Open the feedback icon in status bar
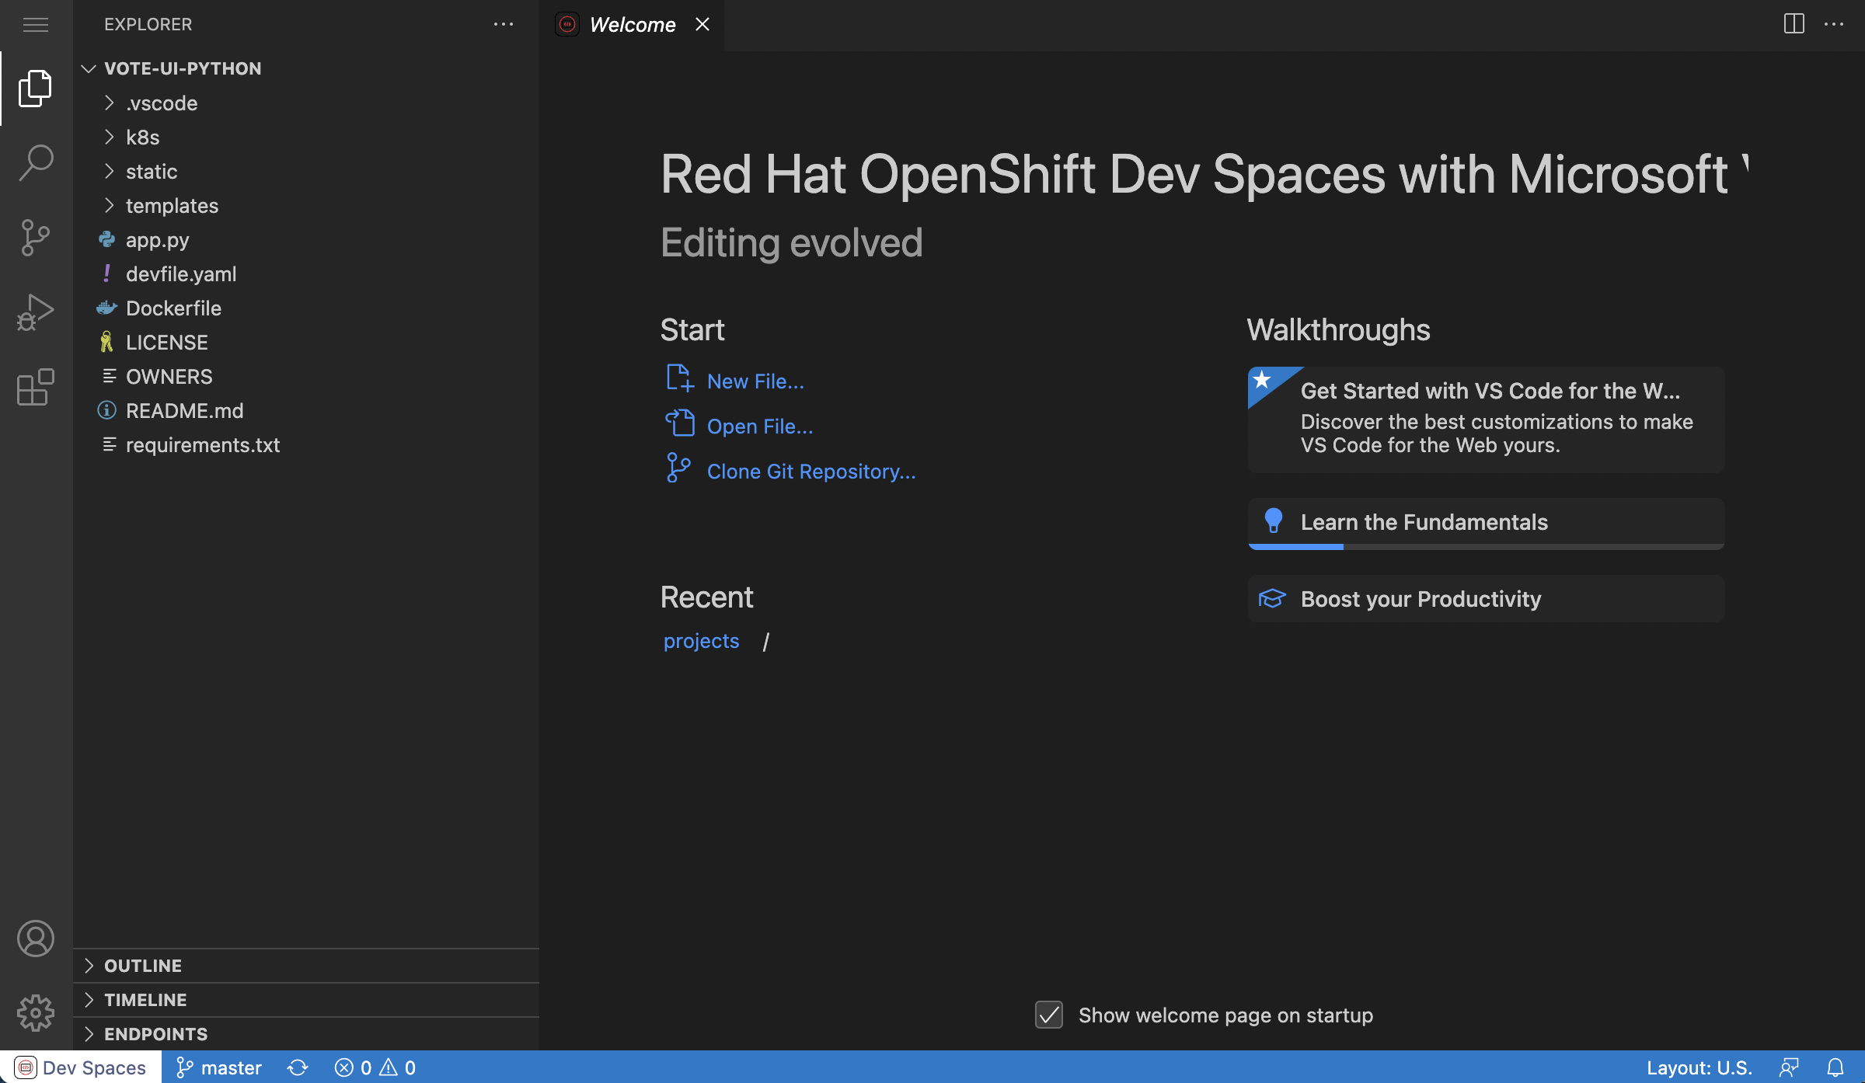 click(x=1789, y=1067)
